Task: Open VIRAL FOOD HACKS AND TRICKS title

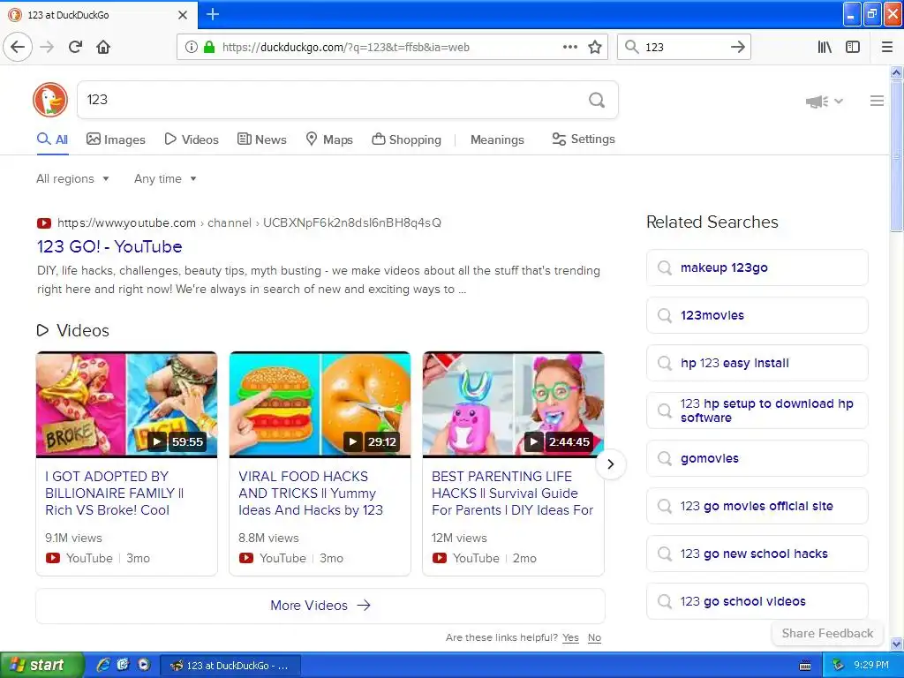Action: pos(311,493)
